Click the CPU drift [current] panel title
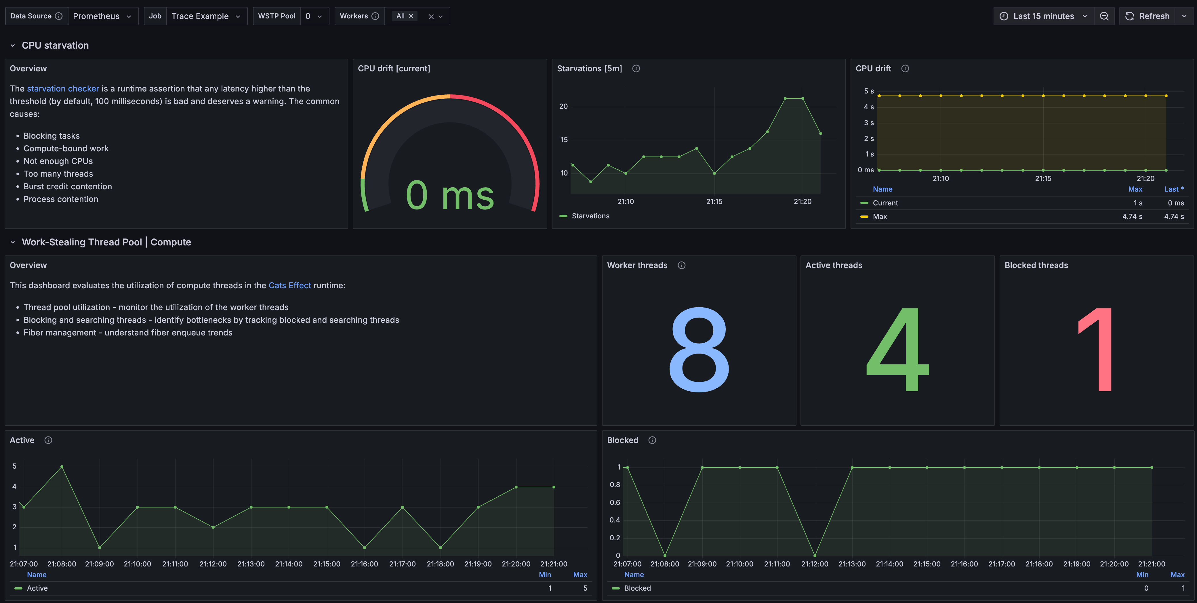 (x=394, y=69)
